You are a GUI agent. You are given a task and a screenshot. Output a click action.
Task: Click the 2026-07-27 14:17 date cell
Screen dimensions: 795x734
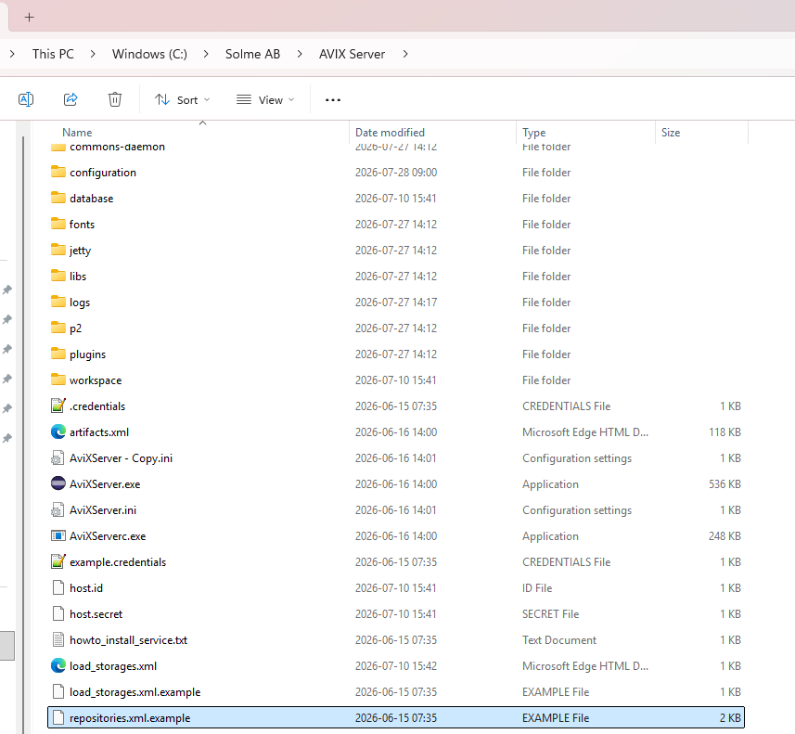pyautogui.click(x=396, y=303)
